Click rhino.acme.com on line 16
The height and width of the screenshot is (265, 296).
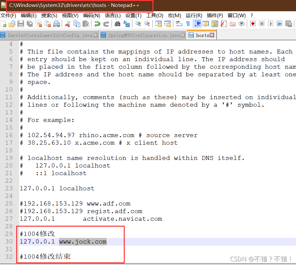pos(107,135)
